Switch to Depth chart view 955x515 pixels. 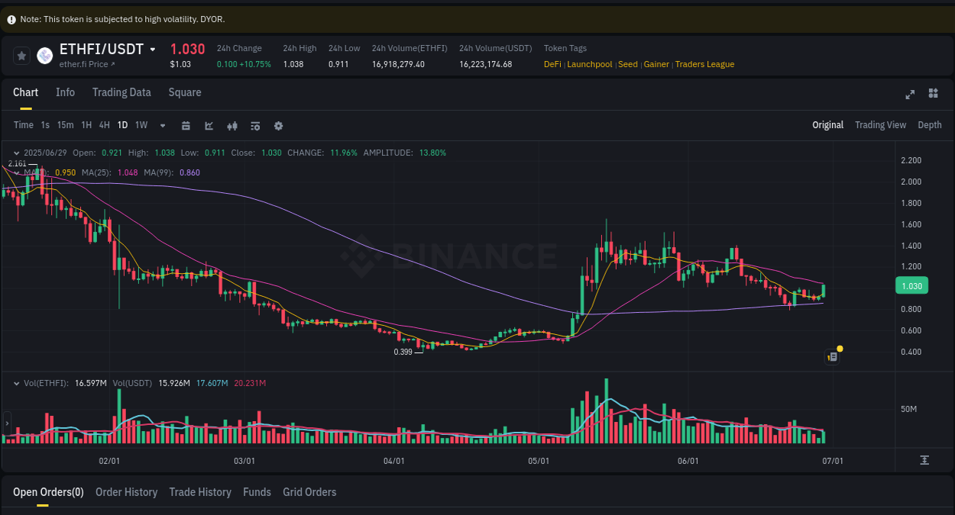[x=930, y=125]
